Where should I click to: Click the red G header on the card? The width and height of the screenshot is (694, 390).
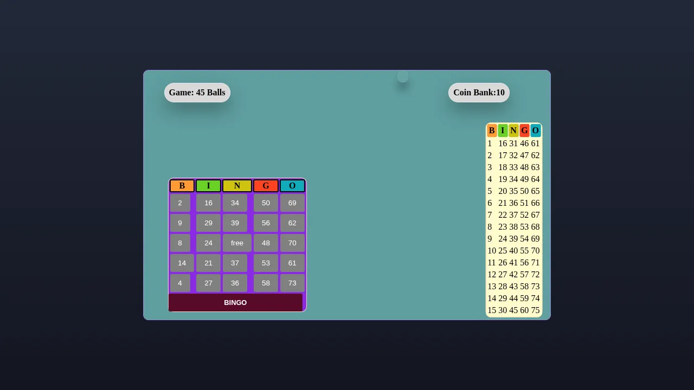(x=266, y=186)
